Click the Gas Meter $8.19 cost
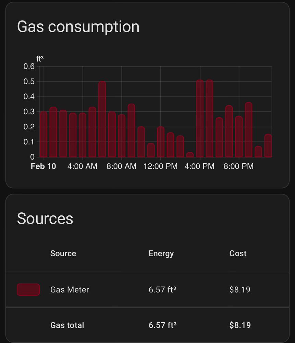 click(240, 289)
